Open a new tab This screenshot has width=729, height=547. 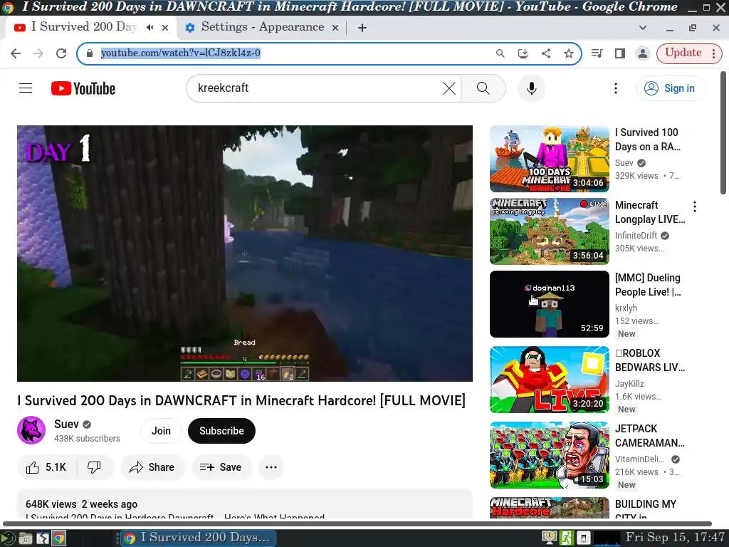click(x=362, y=28)
